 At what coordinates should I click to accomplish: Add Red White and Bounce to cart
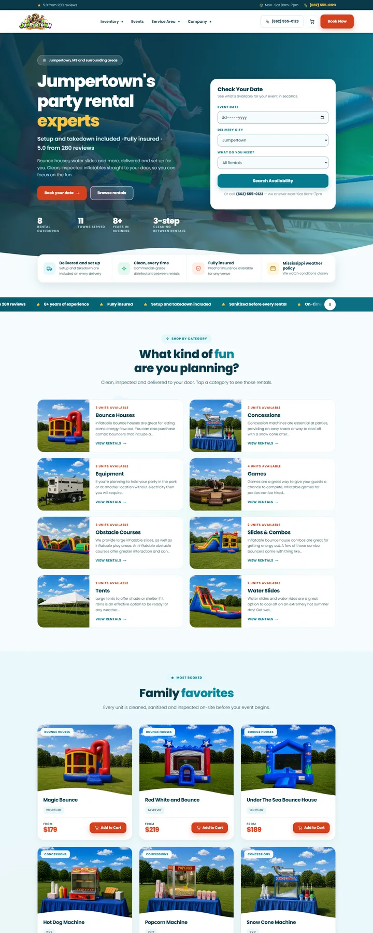coord(210,828)
